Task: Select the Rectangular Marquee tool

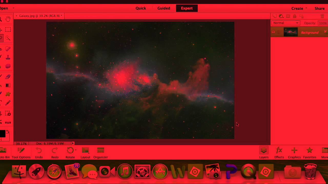Action: [8, 30]
